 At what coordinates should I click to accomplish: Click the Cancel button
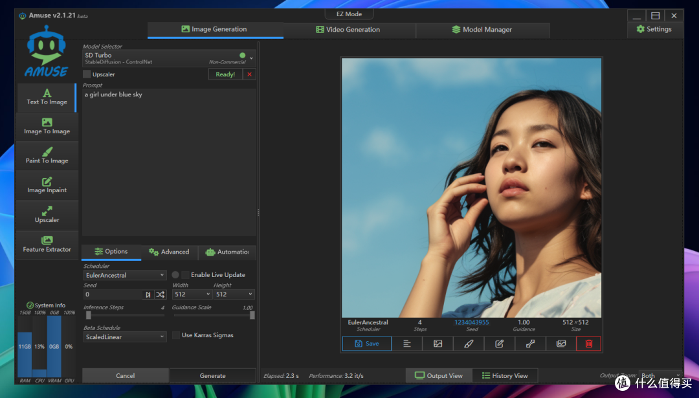pyautogui.click(x=126, y=376)
